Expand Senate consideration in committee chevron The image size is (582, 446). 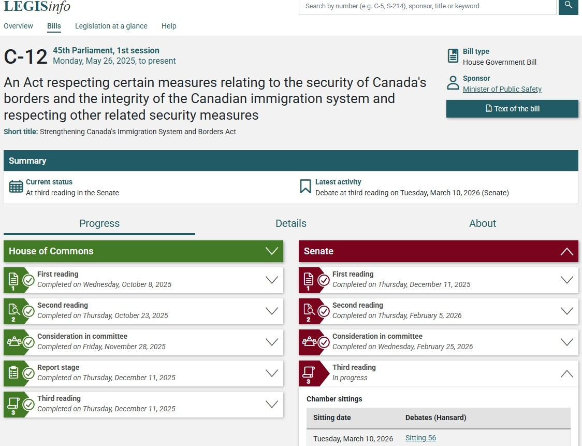[x=566, y=342]
